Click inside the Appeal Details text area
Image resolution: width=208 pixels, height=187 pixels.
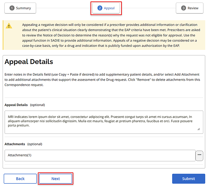(104, 122)
